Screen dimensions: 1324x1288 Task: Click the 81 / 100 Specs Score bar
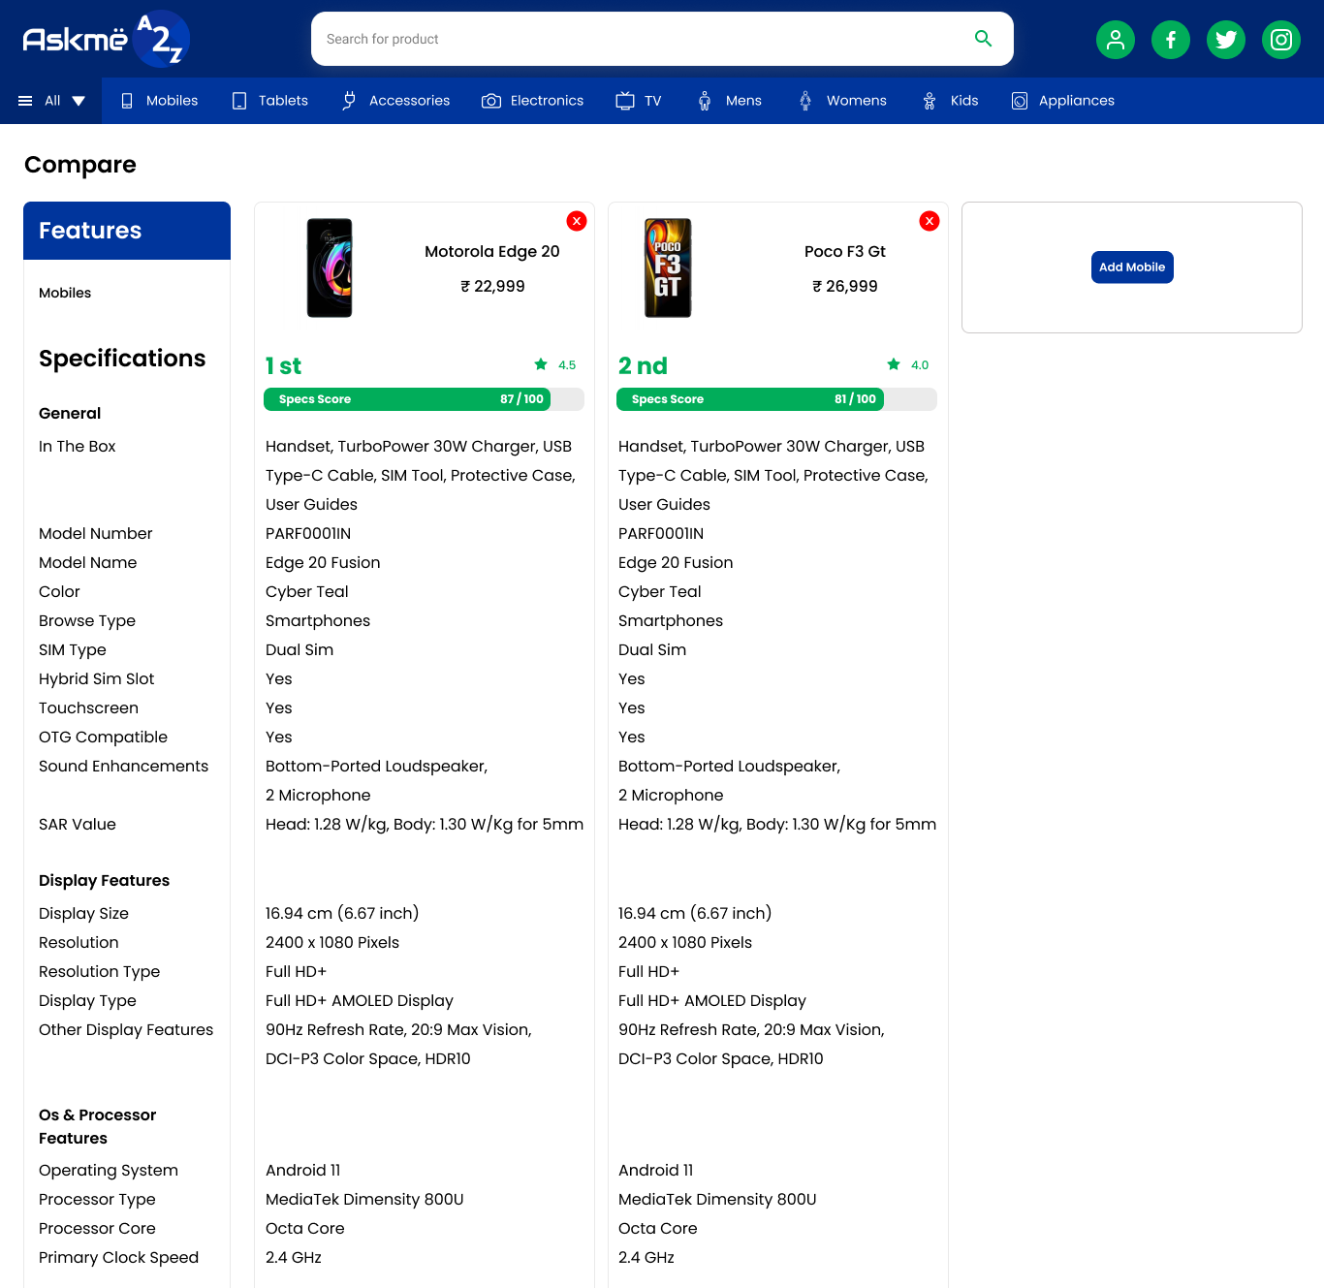pos(776,399)
